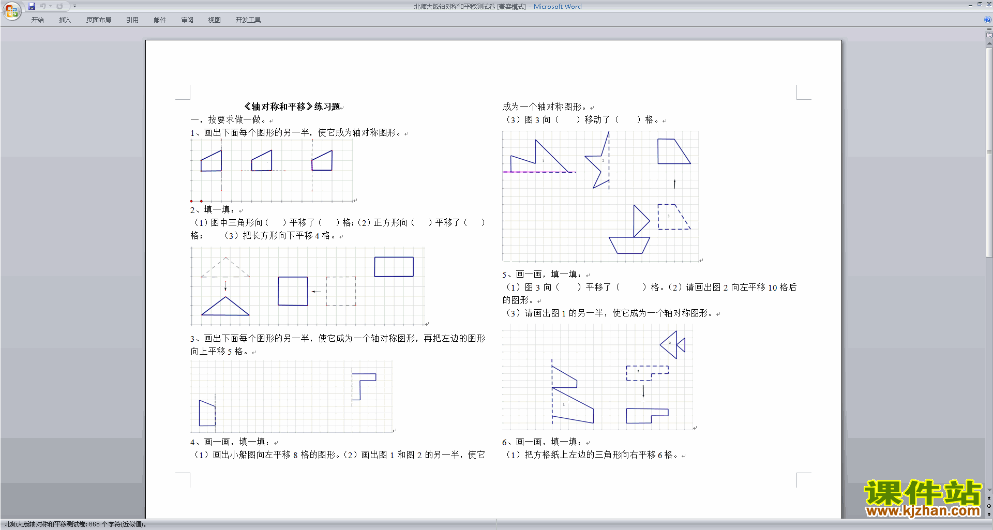993x530 pixels.
Task: Select the first half-shape grid picture under question 1
Action: pyautogui.click(x=211, y=161)
